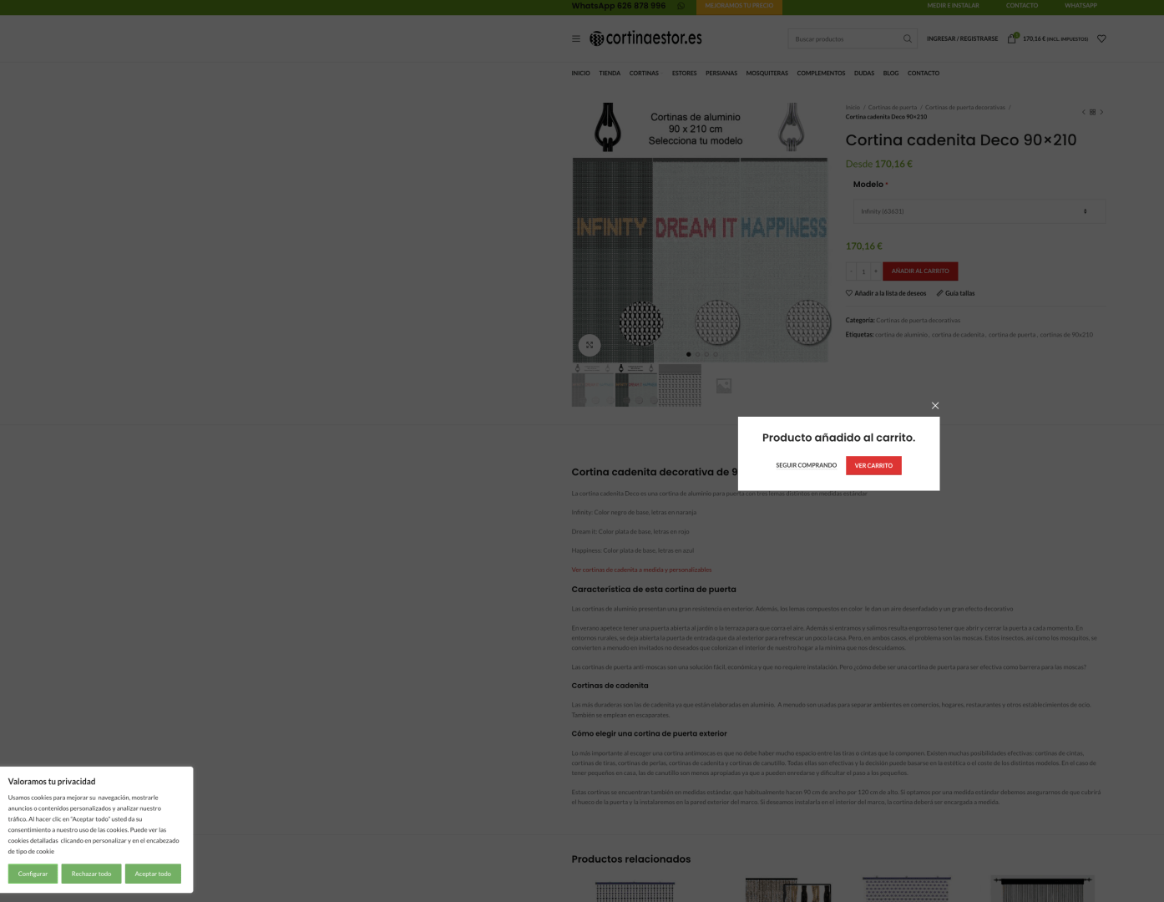This screenshot has width=1164, height=902.
Task: Click the first image carousel dot
Action: coord(689,354)
